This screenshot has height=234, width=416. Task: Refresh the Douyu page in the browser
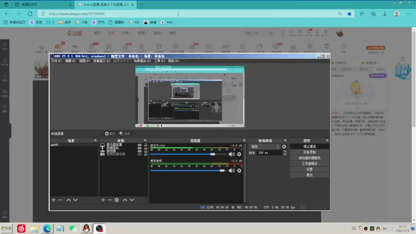coord(30,14)
